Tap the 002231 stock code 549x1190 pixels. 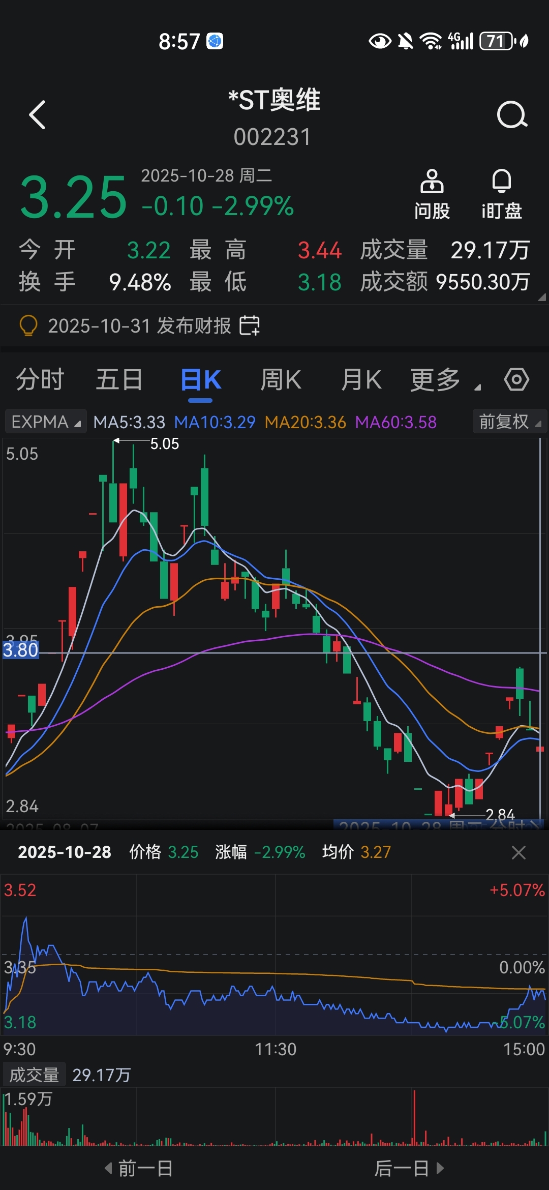[x=272, y=137]
